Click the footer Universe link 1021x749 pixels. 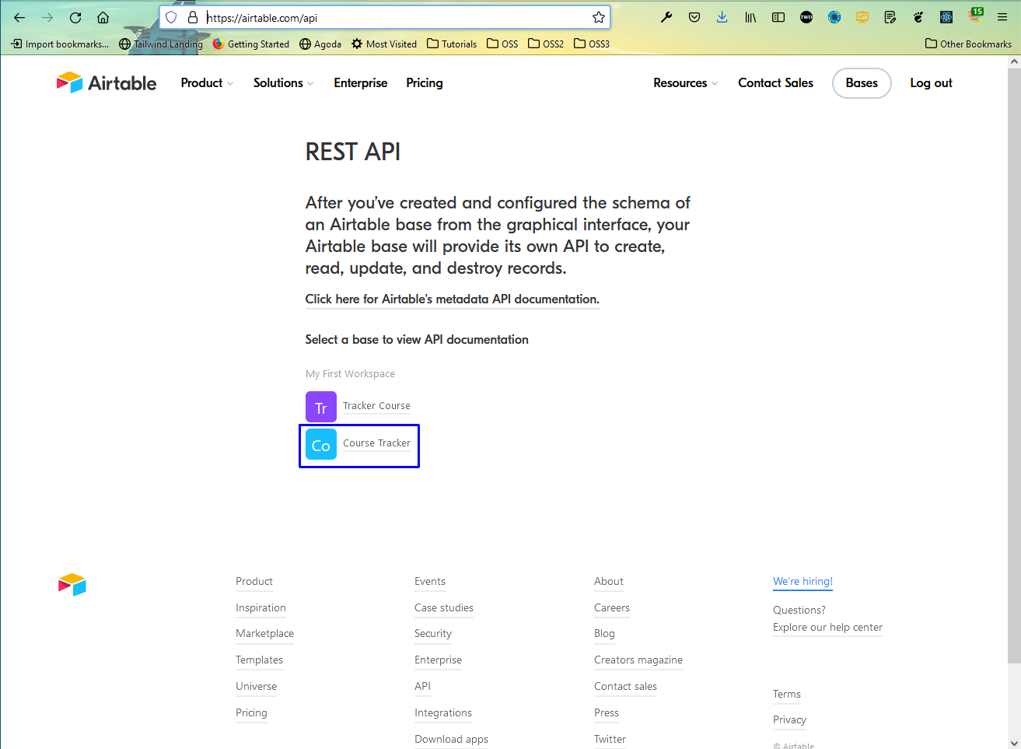256,686
